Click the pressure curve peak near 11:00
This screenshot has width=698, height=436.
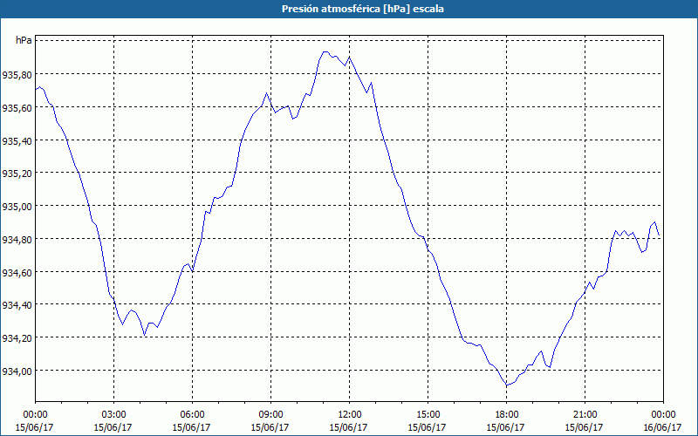coord(325,51)
